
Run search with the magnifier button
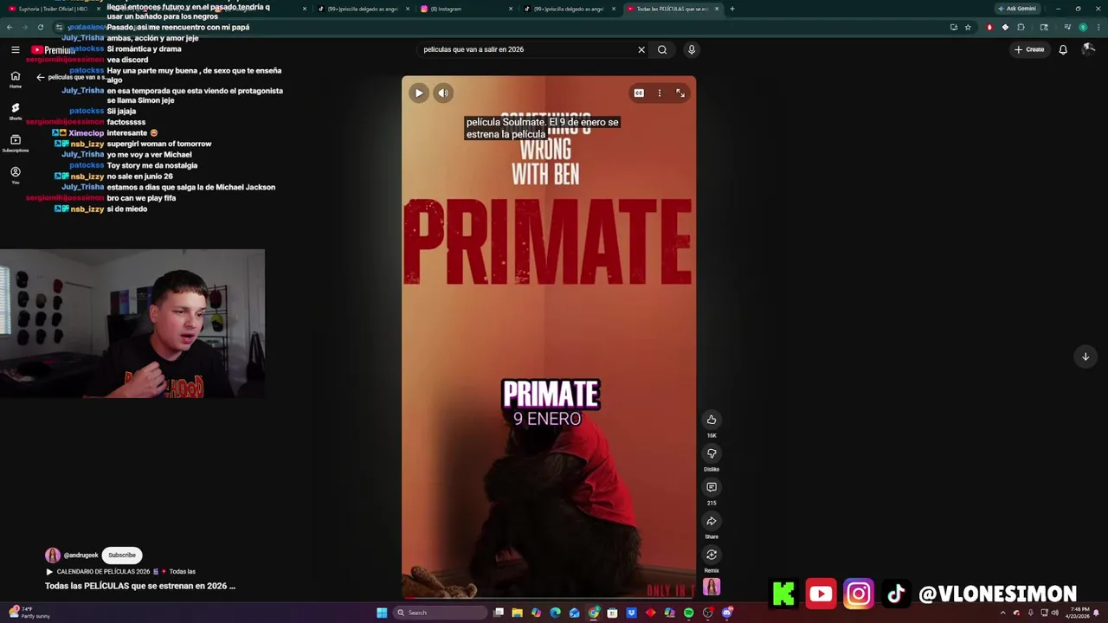[662, 50]
